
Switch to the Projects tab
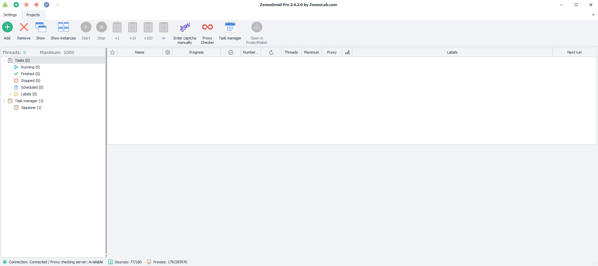point(33,15)
